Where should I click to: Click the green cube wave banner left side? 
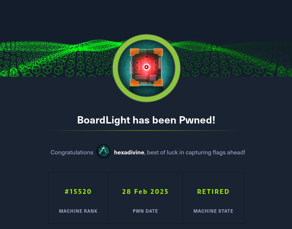tap(57, 59)
